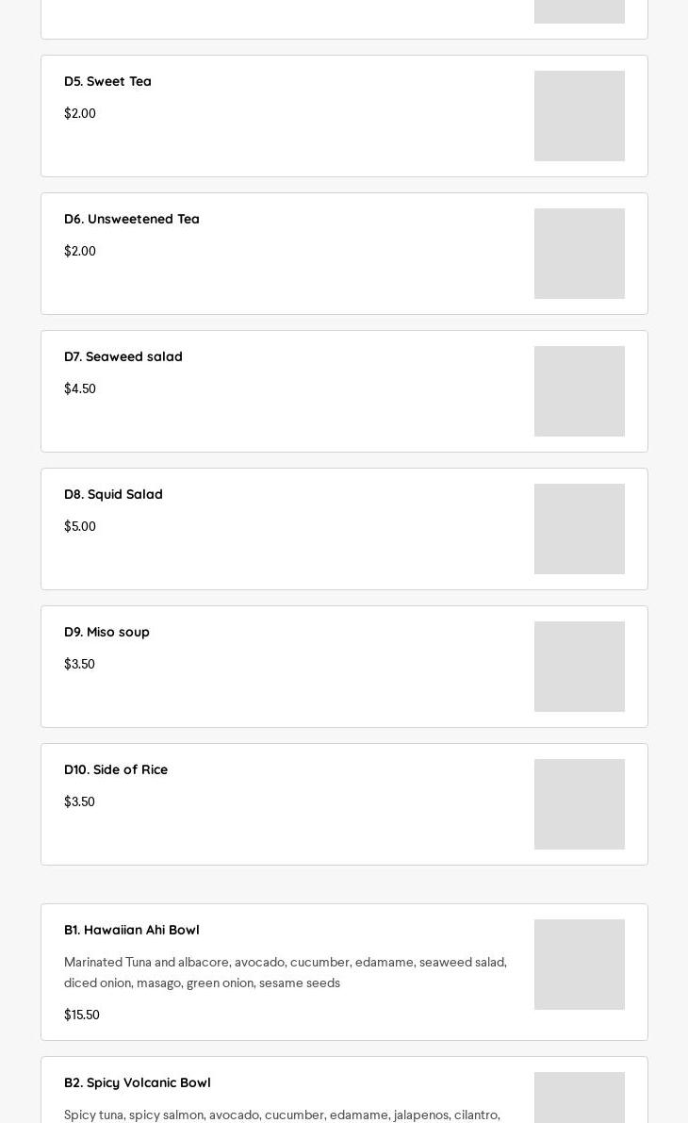Click the $15.50 Hawaiian Ahi Bowl price
Viewport: 688px width, 1123px height.
pos(82,1015)
